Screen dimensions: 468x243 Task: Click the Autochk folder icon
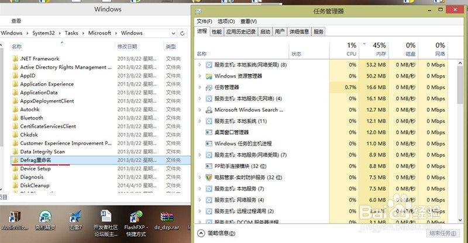[x=15, y=110]
